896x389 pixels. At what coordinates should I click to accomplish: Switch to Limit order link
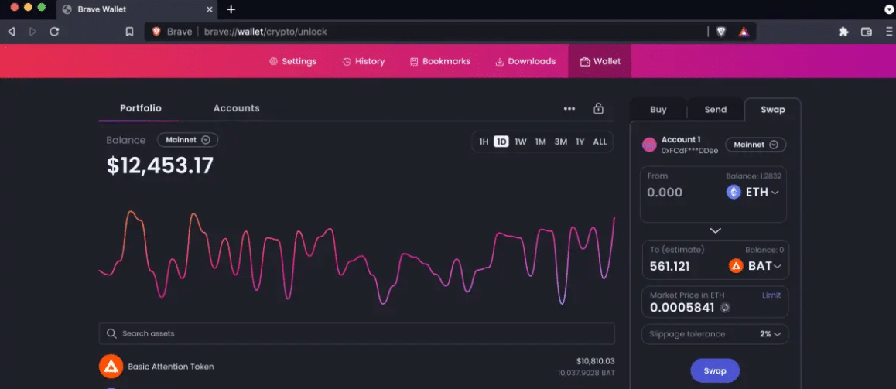pos(771,295)
